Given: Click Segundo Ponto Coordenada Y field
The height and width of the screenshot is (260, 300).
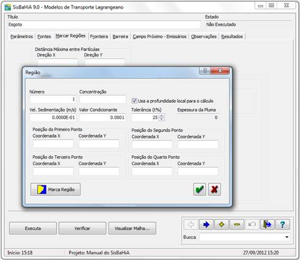Looking at the screenshot, I should tap(198, 144).
